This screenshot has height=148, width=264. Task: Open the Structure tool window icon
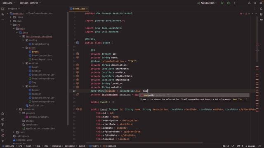3,14
